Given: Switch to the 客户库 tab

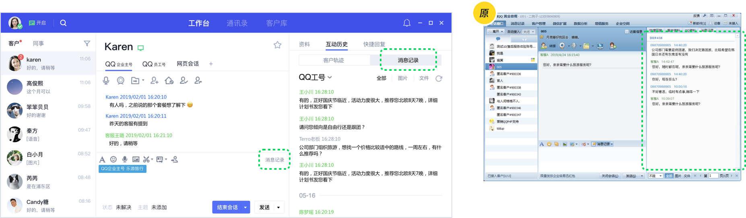Looking at the screenshot, I should tap(277, 23).
